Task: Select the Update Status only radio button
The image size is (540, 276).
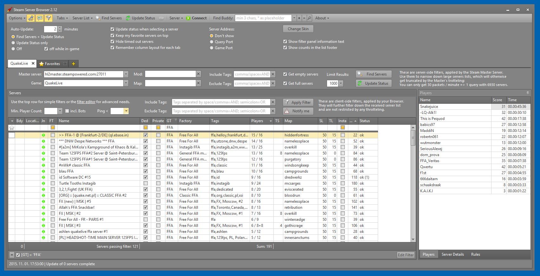Action: point(13,43)
